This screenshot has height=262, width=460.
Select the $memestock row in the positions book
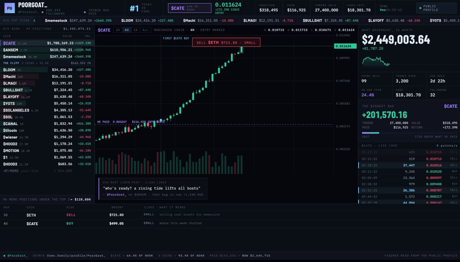point(47,56)
